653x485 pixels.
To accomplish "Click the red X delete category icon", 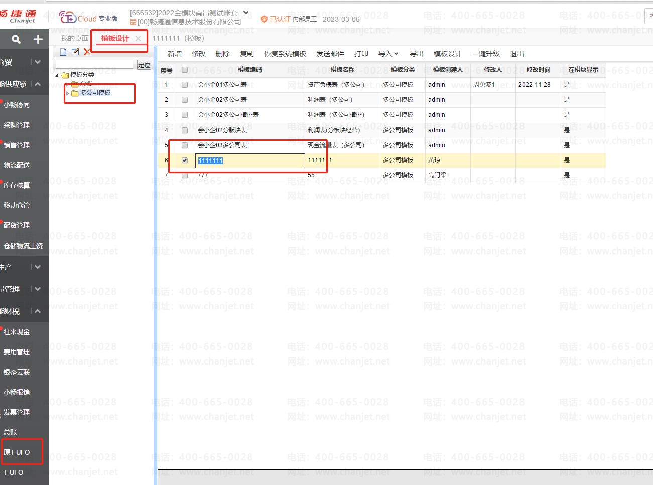I will click(87, 52).
